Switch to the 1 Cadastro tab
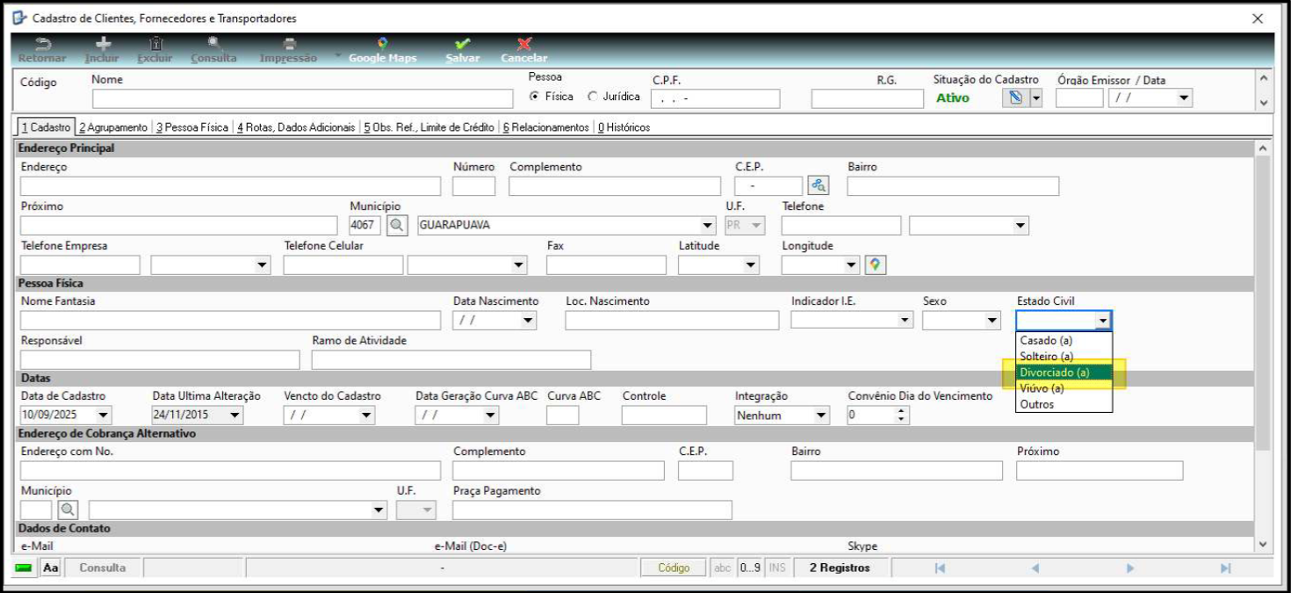The width and height of the screenshot is (1291, 593). coord(46,127)
